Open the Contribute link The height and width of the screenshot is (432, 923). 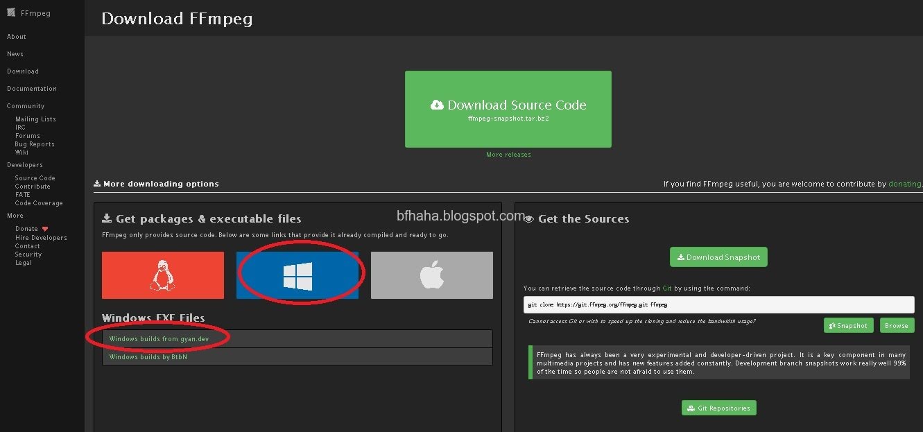33,187
